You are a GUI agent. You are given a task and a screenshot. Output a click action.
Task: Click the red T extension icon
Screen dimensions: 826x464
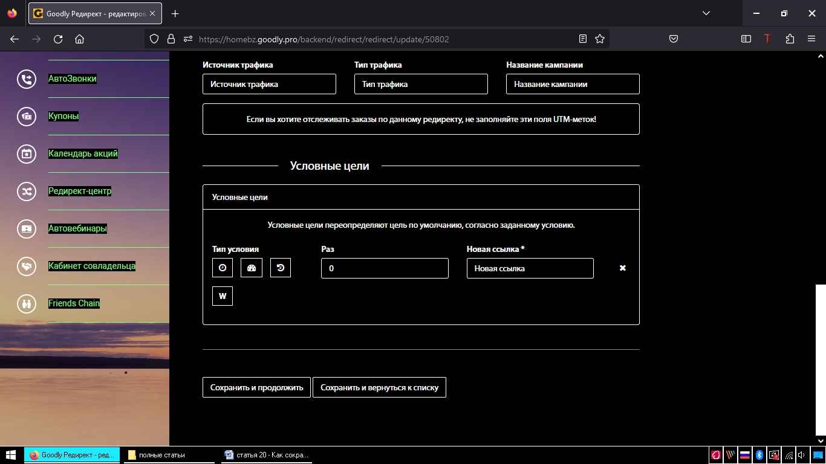pyautogui.click(x=767, y=39)
